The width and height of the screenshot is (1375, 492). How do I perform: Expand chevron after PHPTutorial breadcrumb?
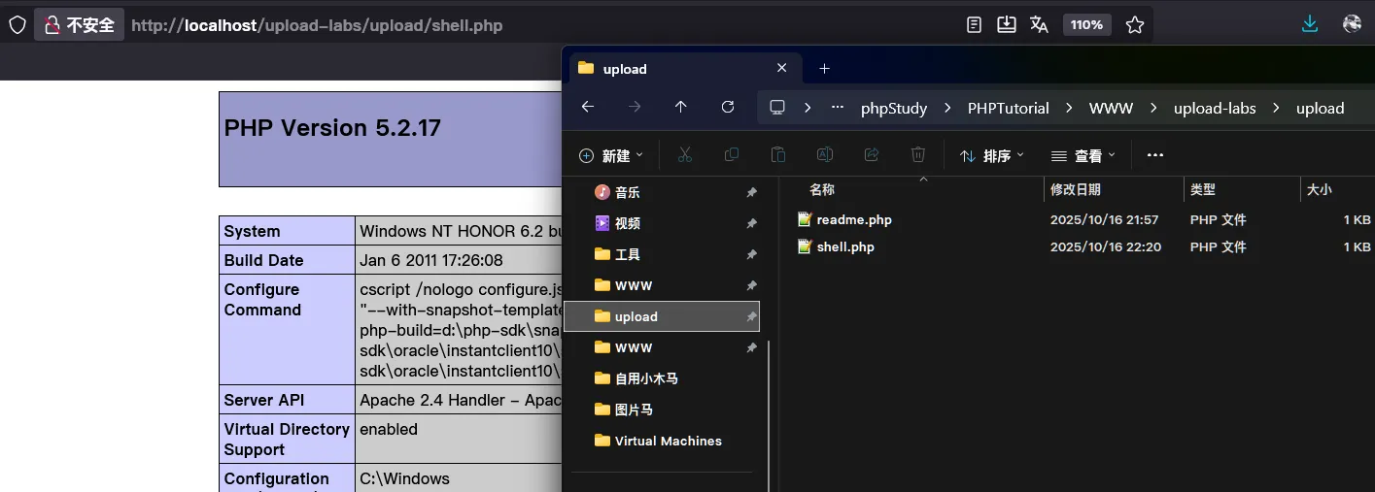click(x=1069, y=108)
